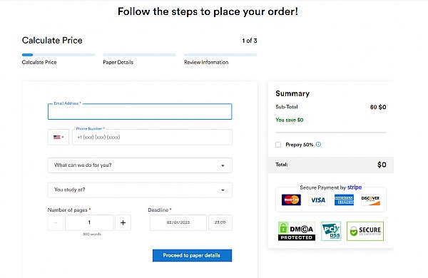The height and width of the screenshot is (278, 428).
Task: Expand the 'You study at?' dropdown
Action: pyautogui.click(x=140, y=190)
